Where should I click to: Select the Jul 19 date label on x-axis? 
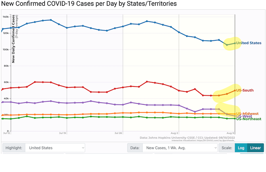63,133
